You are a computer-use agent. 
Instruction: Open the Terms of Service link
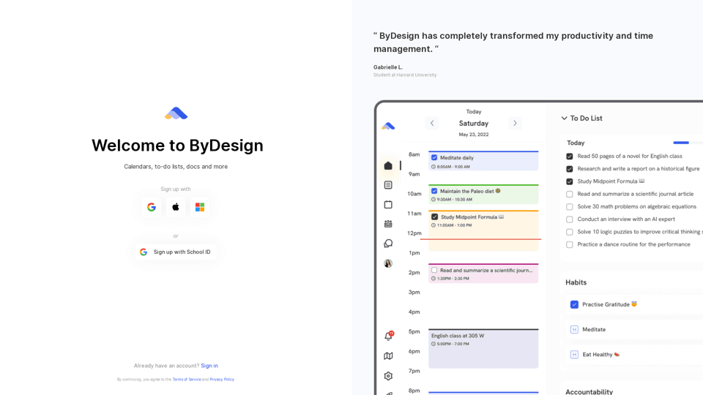[x=187, y=380]
